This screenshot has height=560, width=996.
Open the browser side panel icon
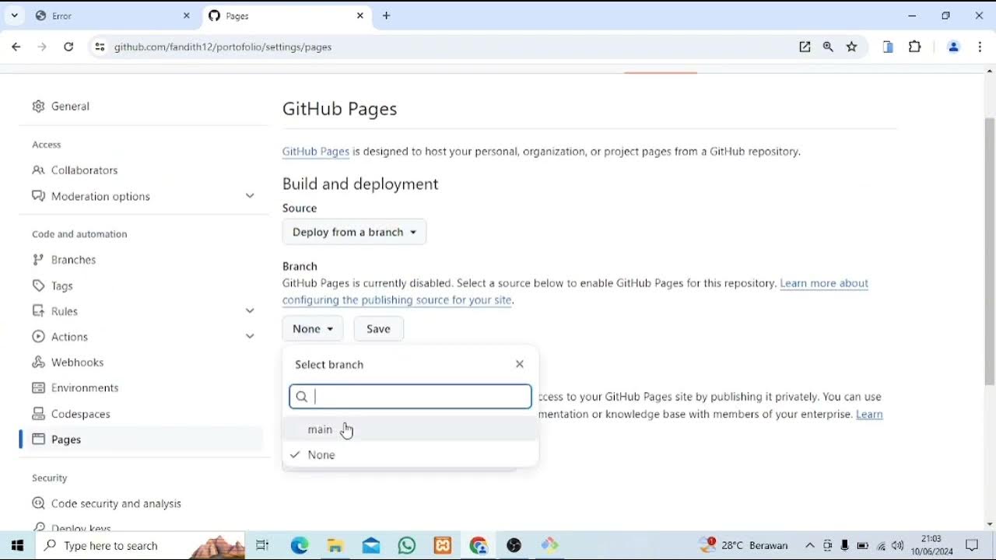click(888, 47)
